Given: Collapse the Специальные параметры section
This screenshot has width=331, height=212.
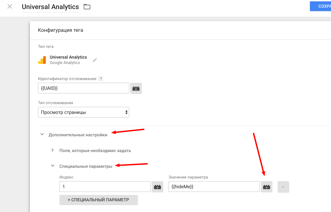Looking at the screenshot, I should click(x=53, y=166).
